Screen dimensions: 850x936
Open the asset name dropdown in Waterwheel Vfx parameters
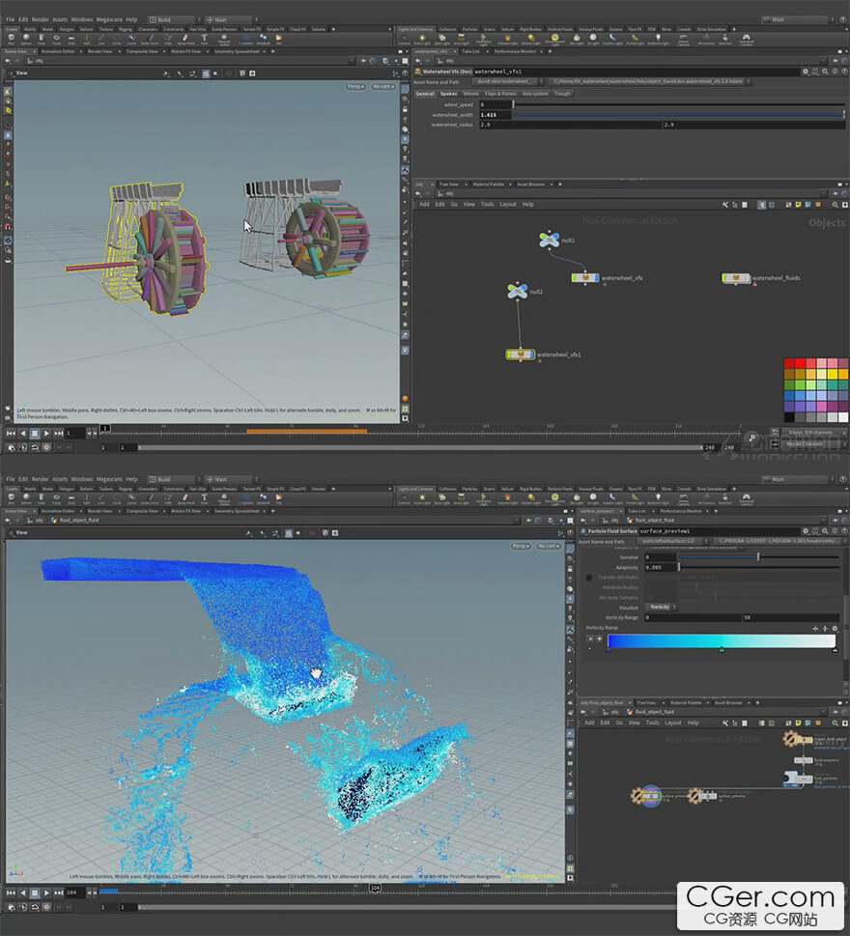[x=509, y=82]
